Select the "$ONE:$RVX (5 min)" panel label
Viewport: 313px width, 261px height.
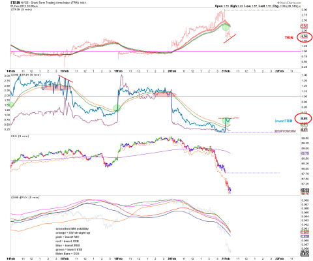tap(25, 198)
